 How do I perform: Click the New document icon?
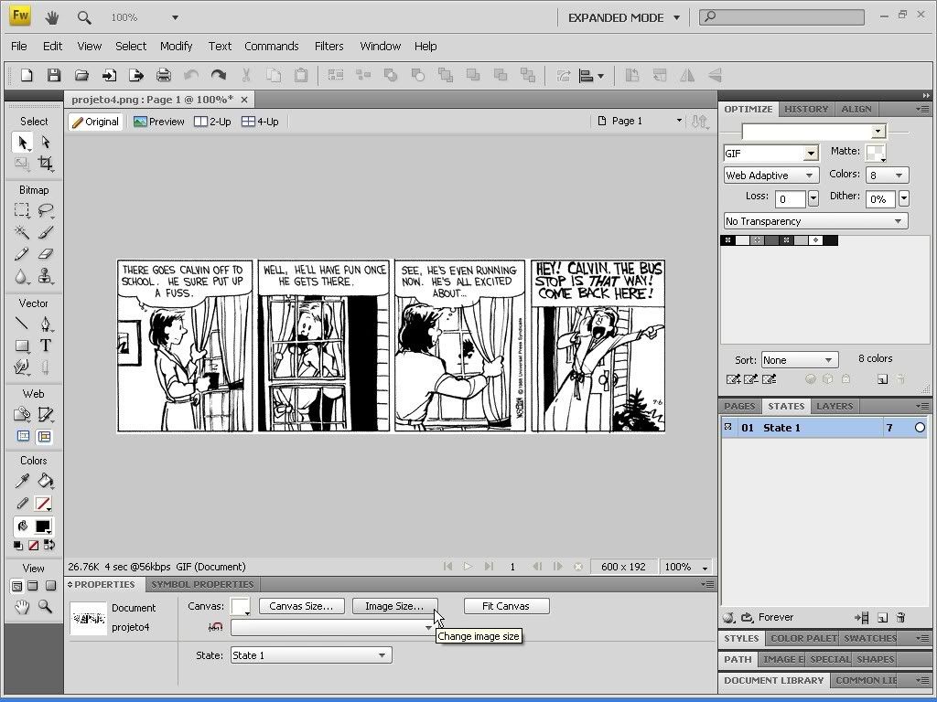point(27,75)
